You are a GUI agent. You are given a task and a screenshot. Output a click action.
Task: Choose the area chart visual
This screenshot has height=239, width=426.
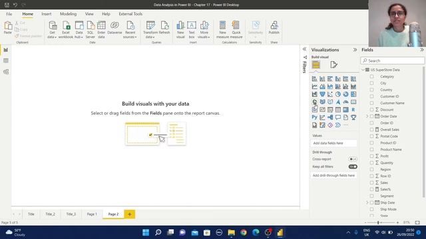point(322,87)
